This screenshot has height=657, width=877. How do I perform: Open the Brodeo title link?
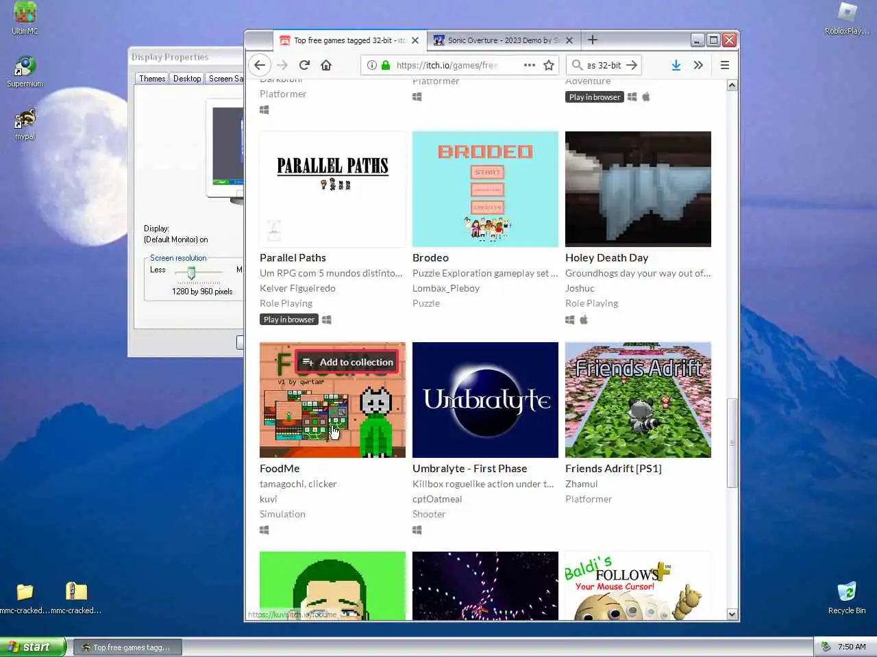[430, 258]
